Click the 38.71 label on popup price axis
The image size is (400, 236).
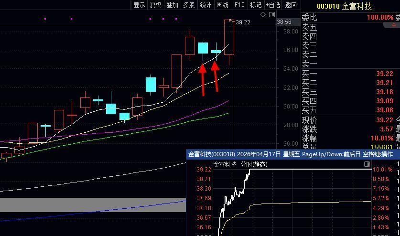(204, 179)
